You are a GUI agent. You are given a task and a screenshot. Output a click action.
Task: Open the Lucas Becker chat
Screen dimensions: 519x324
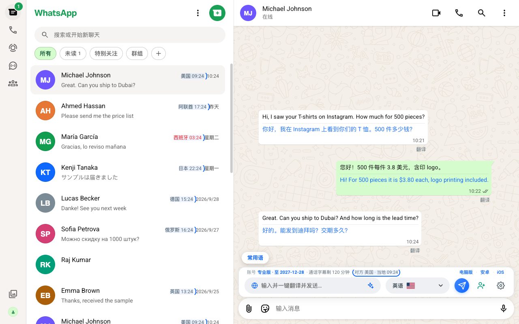[x=128, y=203]
